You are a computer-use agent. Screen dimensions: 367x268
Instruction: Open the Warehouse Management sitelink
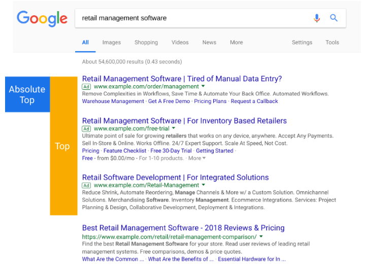(113, 101)
